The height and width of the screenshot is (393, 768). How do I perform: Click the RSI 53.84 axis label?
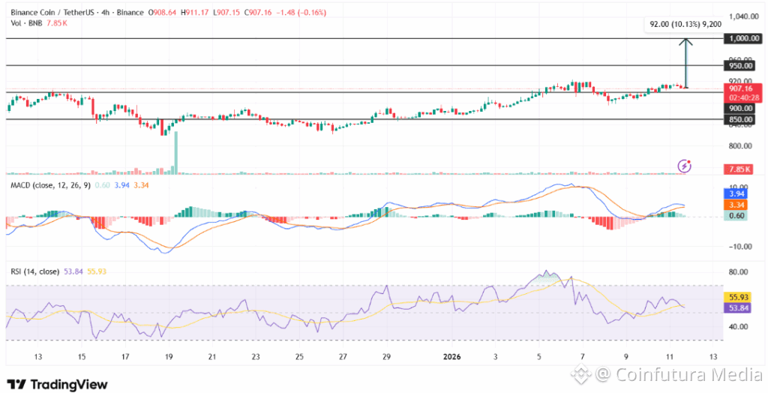click(738, 307)
